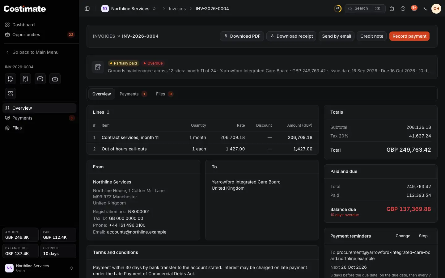Select the Overview tab

[101, 94]
